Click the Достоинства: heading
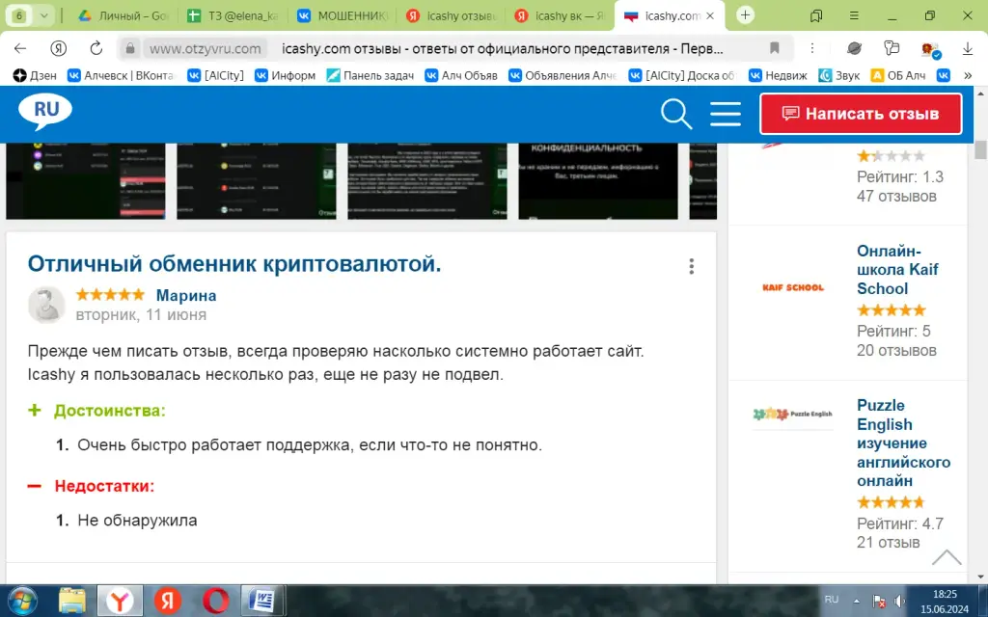 click(x=110, y=411)
